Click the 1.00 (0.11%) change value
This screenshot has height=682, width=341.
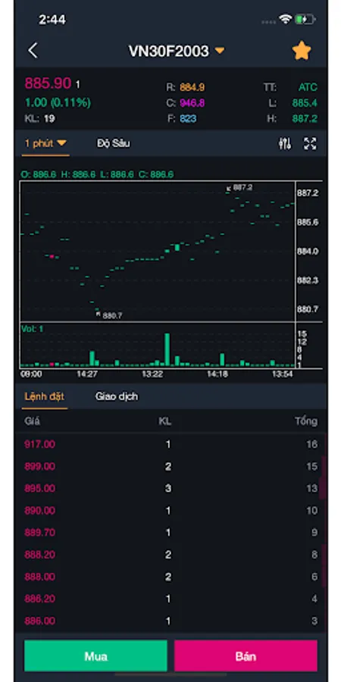tap(58, 102)
